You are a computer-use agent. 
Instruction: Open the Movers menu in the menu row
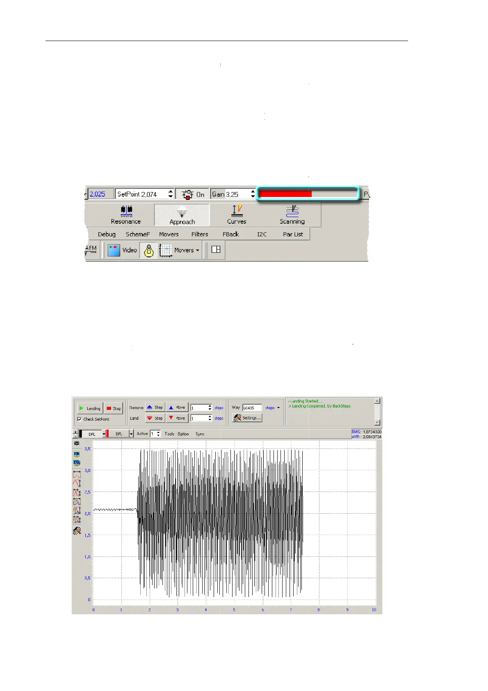pyautogui.click(x=169, y=234)
